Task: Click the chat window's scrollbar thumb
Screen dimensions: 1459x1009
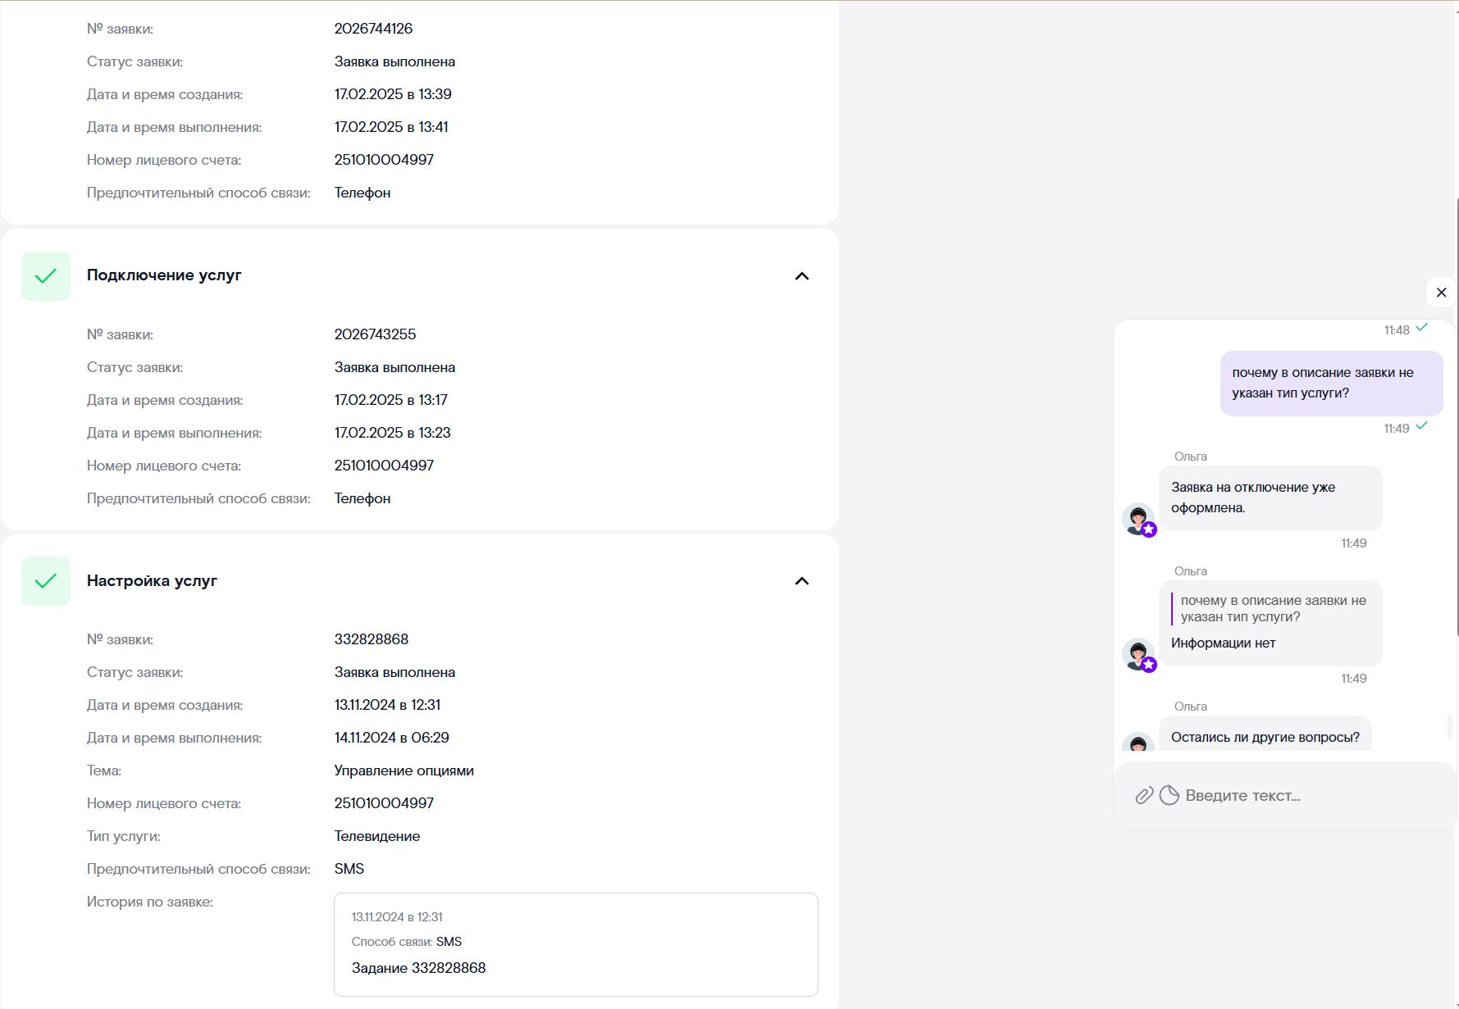Action: pos(1449,725)
